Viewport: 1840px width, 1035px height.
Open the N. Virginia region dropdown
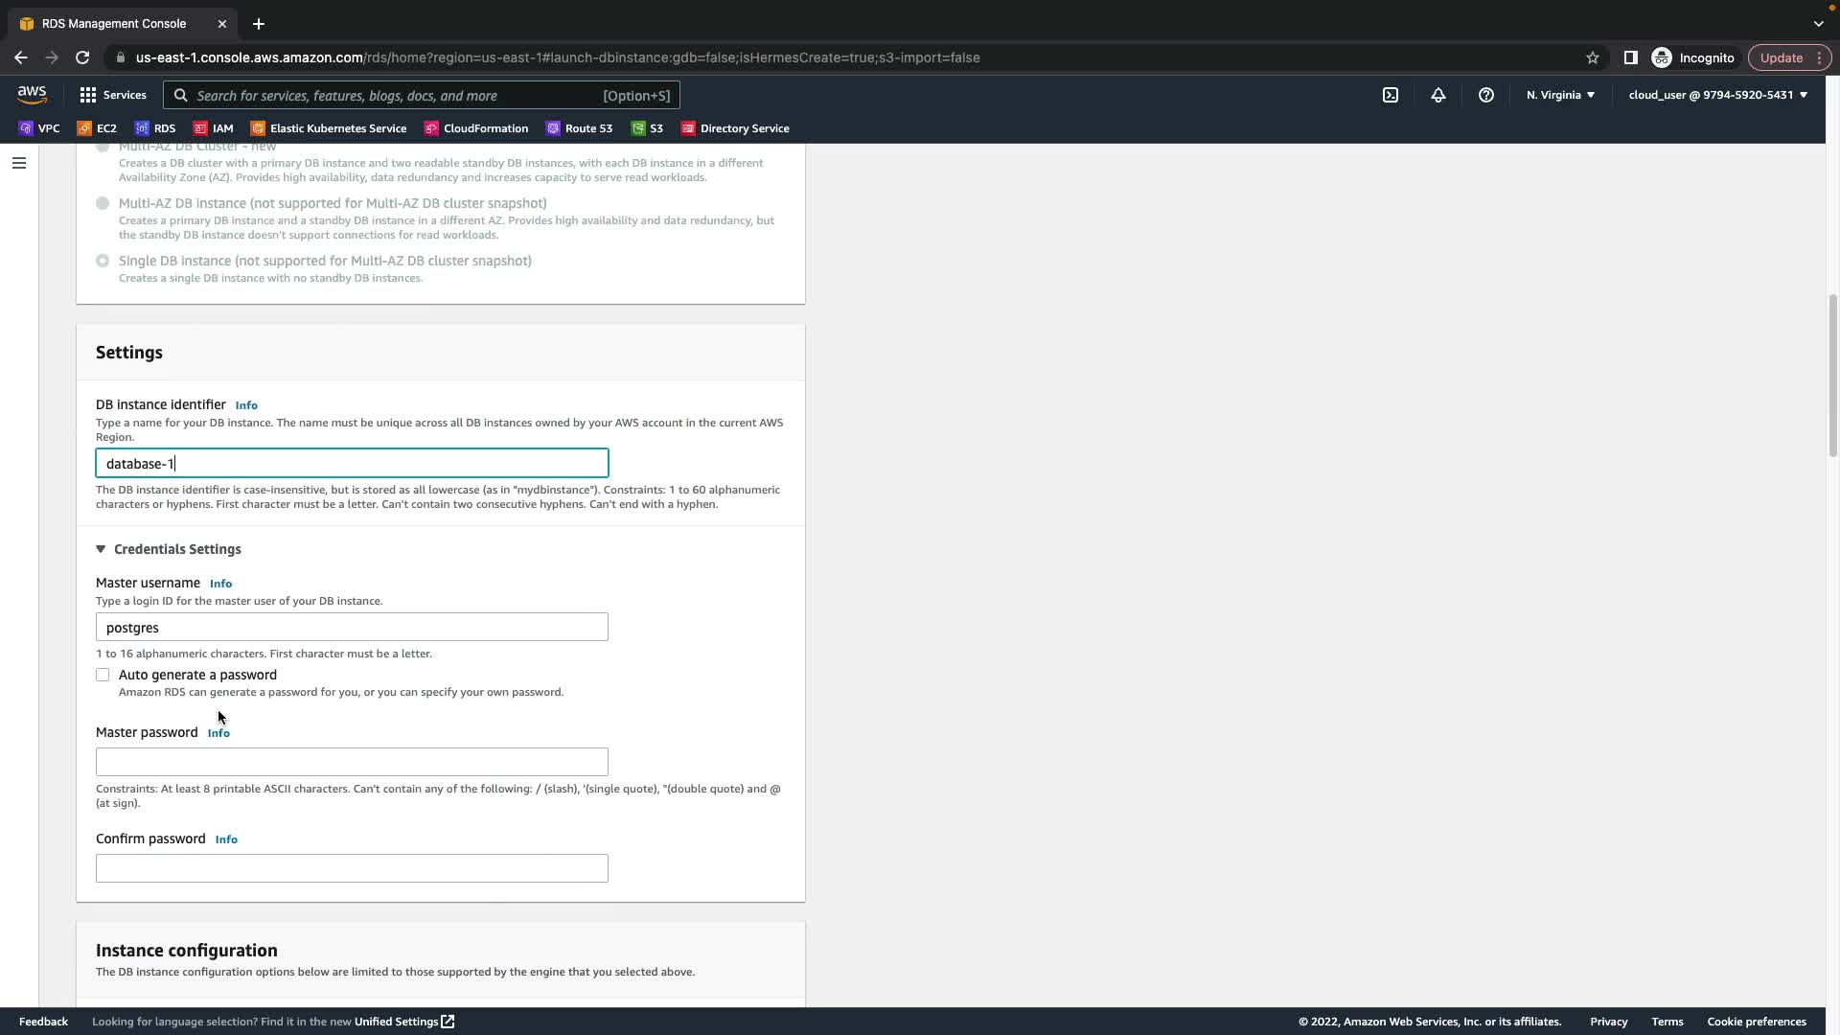click(x=1560, y=95)
